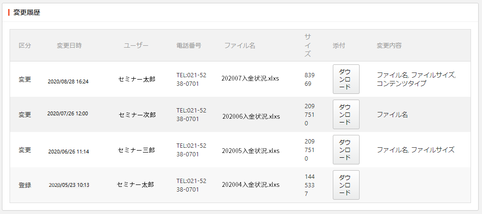Image resolution: width=482 pixels, height=214 pixels.
Task: Download the 202006入金状況.xlxs attachment
Action: (x=346, y=114)
